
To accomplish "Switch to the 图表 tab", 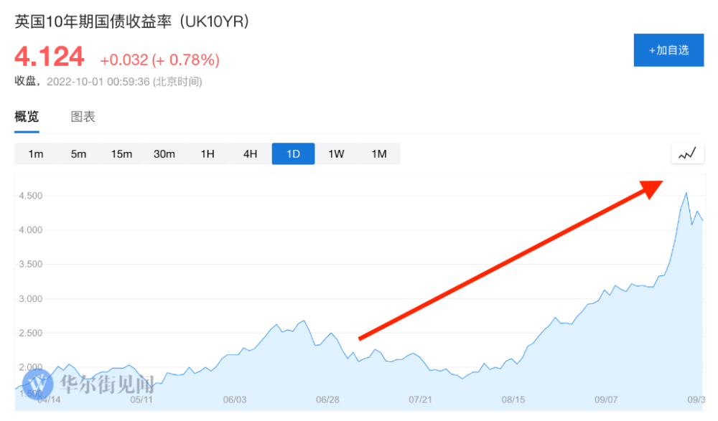I will [x=83, y=117].
